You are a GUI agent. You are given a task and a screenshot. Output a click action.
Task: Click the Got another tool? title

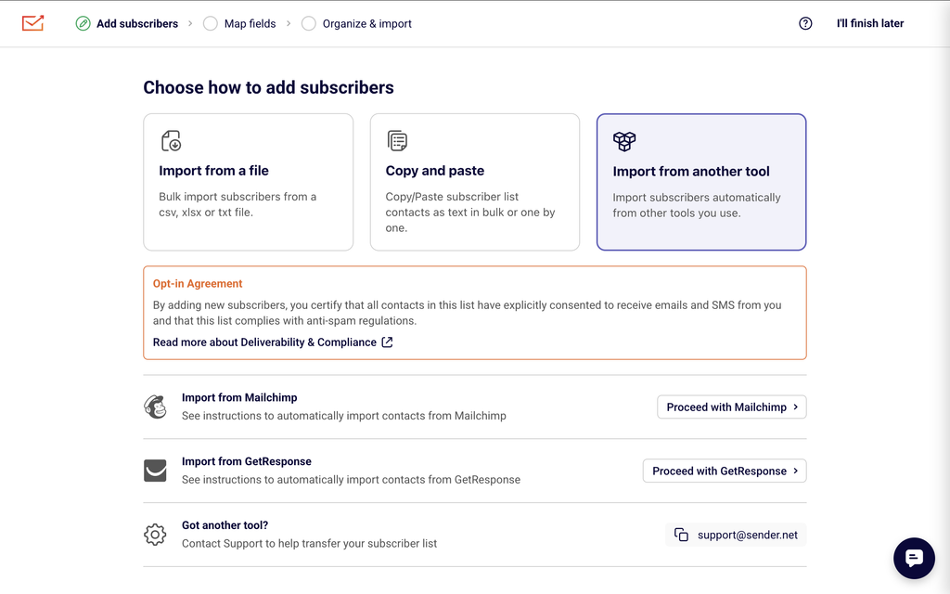coord(225,525)
